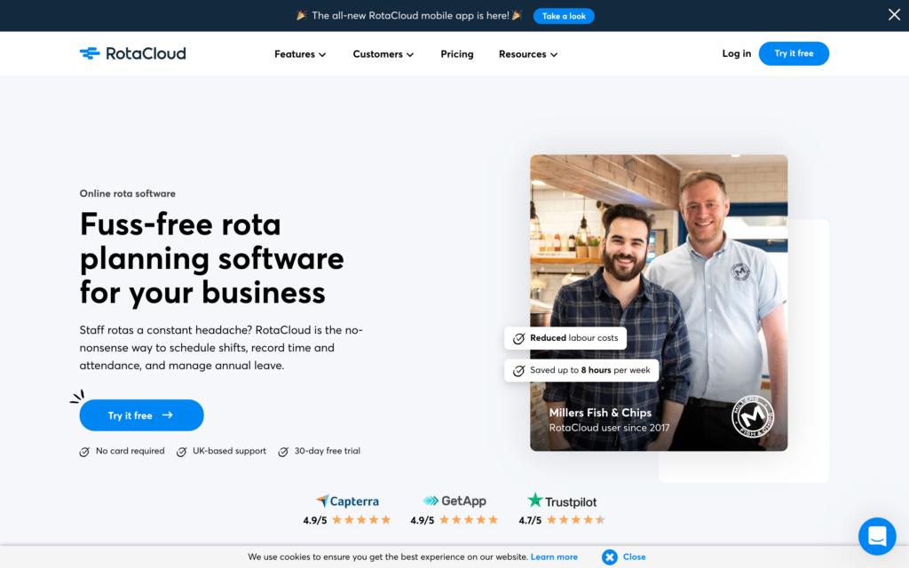Click the No card required text

click(130, 451)
